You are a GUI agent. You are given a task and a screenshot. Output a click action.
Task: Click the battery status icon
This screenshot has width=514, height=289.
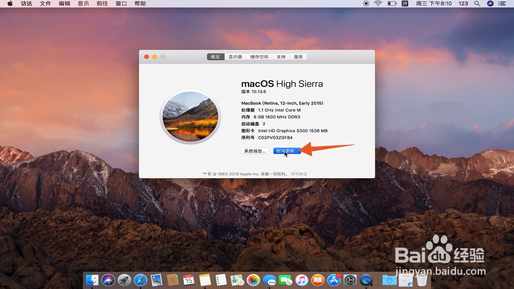(x=392, y=4)
